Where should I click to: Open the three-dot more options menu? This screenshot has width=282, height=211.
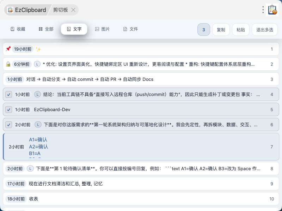click(263, 10)
